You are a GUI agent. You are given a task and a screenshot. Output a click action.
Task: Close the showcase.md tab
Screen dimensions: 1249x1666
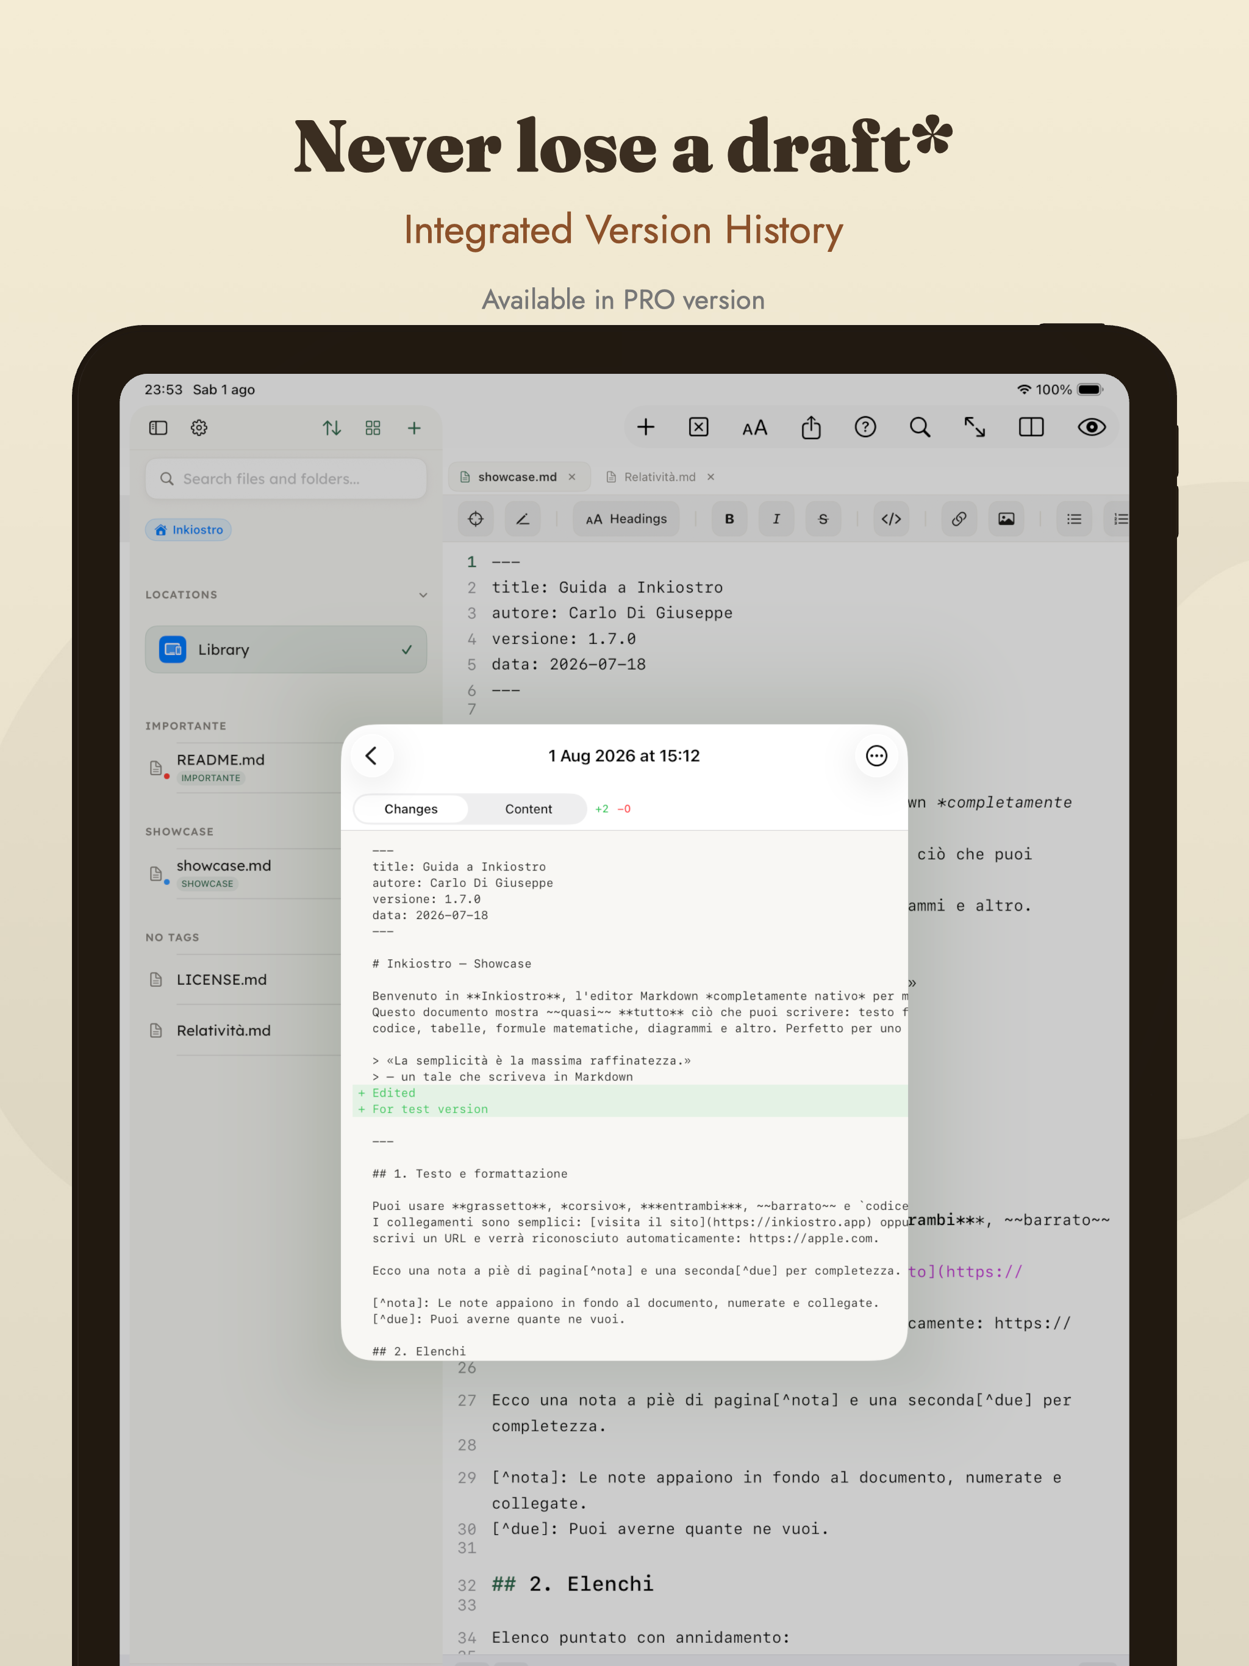(572, 477)
